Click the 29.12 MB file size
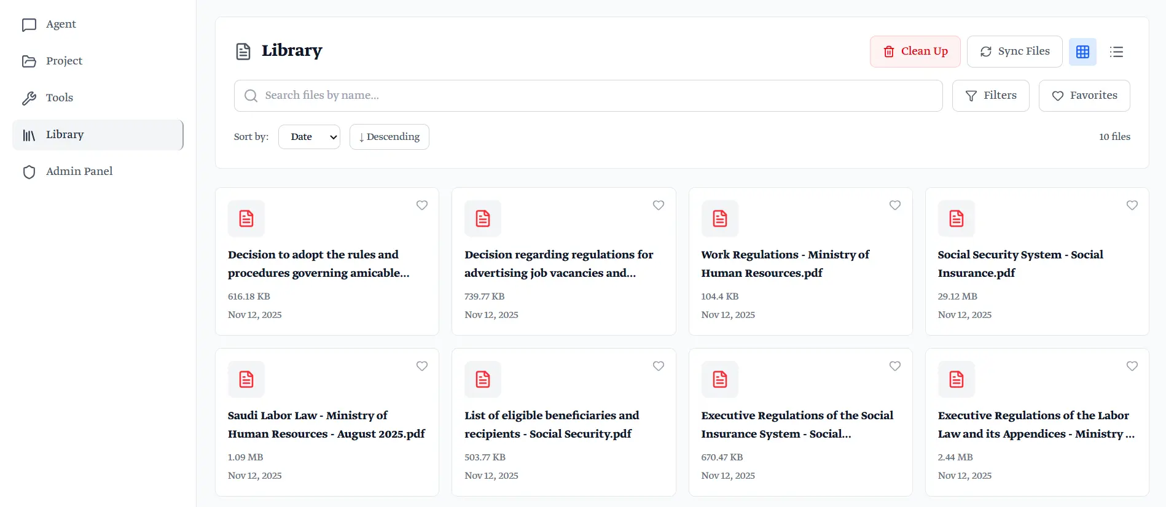The width and height of the screenshot is (1166, 507). point(957,296)
